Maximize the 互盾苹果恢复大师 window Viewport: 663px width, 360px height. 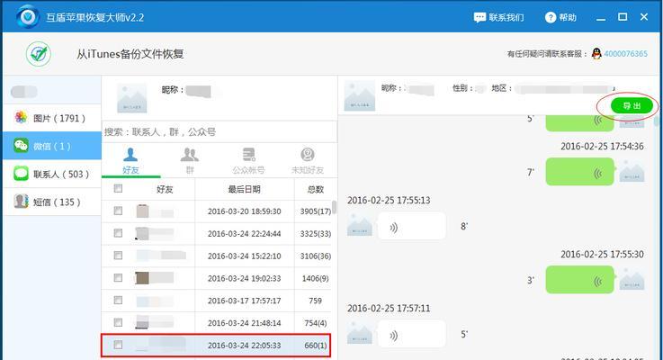click(x=623, y=17)
